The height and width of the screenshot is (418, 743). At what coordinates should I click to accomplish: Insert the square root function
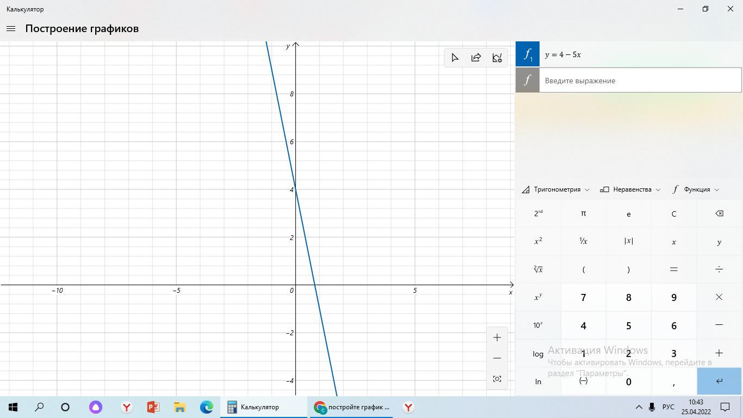[538, 269]
